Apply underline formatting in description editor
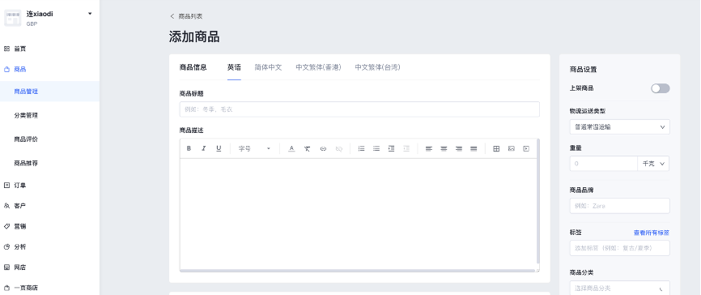Image resolution: width=701 pixels, height=295 pixels. pos(219,148)
